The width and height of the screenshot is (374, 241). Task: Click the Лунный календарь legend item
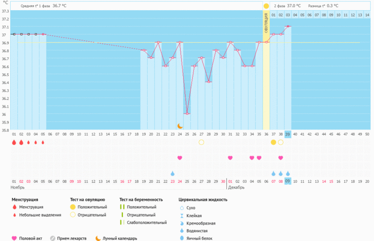116,238
